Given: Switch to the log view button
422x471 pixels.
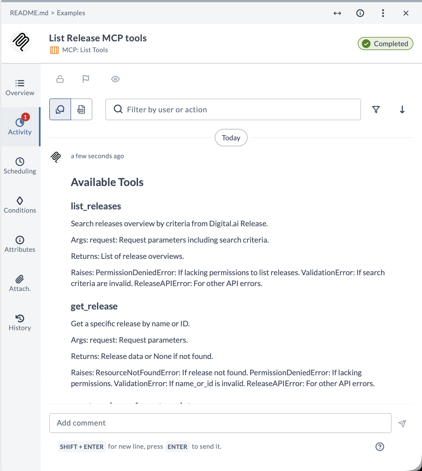Looking at the screenshot, I should (81, 109).
